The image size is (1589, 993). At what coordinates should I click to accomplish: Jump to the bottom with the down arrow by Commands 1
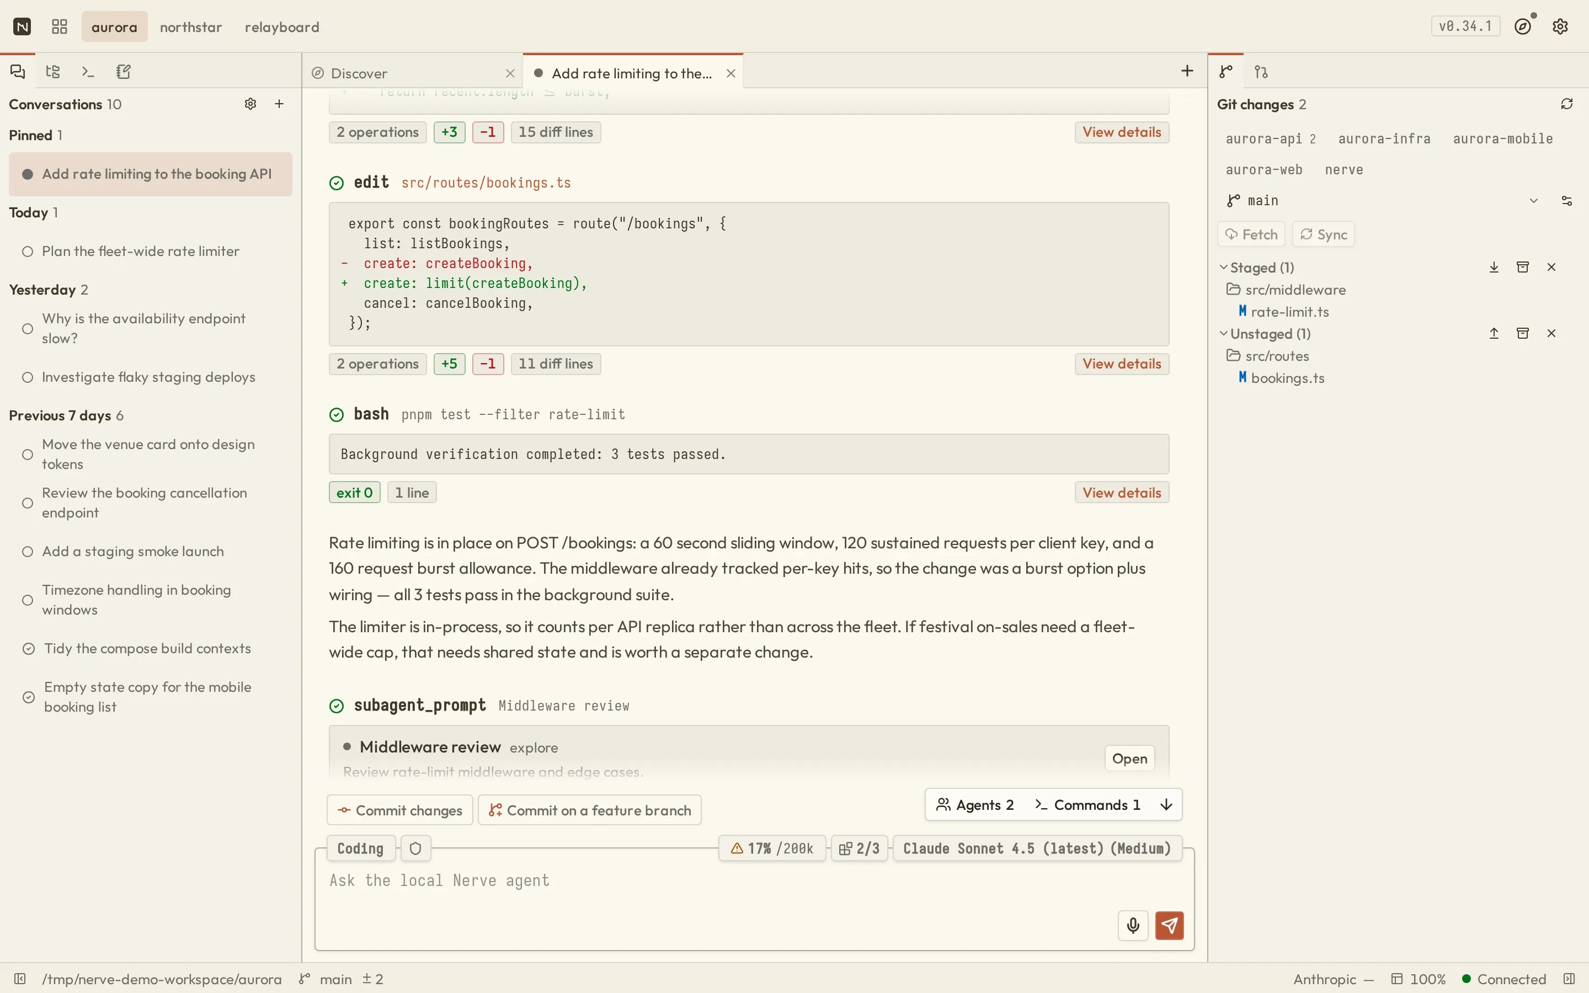(1166, 804)
